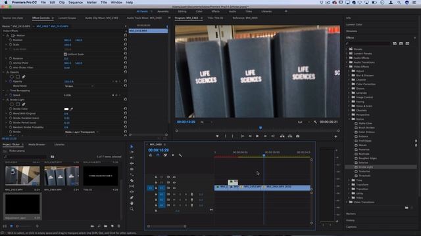Click the Project panel thumbnail zoom slider
Image resolution: width=421 pixels, height=236 pixels.
[17, 226]
